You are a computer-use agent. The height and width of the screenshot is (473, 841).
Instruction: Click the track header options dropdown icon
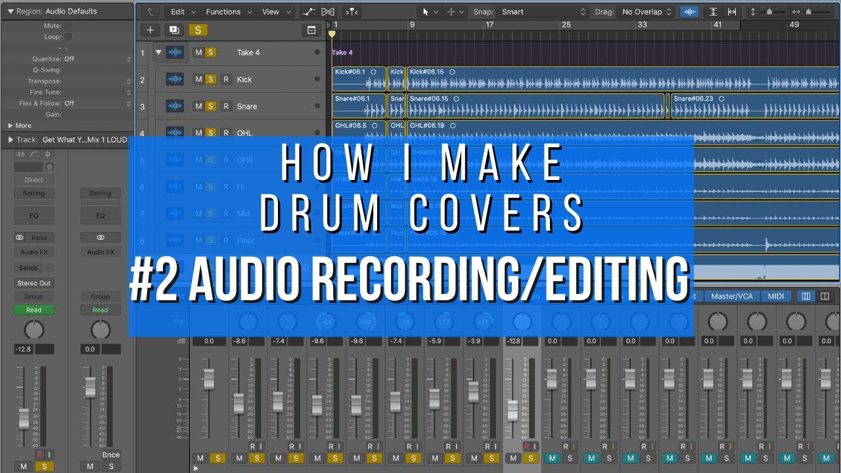[311, 30]
